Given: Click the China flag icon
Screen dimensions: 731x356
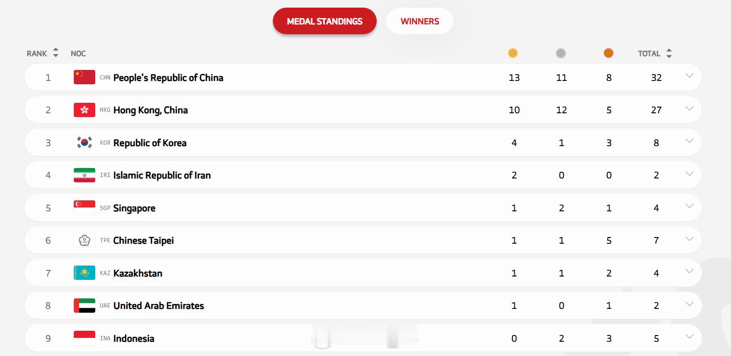Looking at the screenshot, I should pos(84,77).
